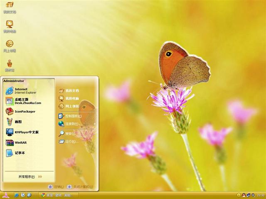Switch to the Chrome 桌面 taskbar window
Screen dimensions: 266x199
[59, 195]
